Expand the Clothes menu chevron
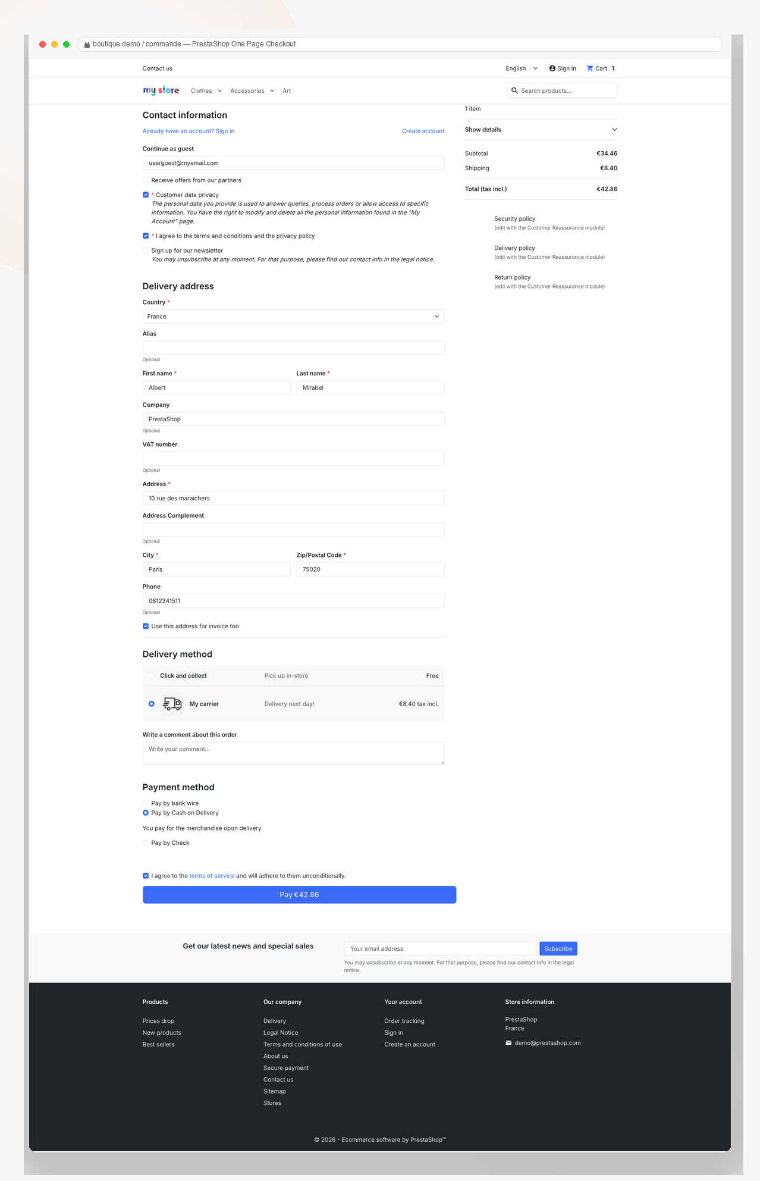Image resolution: width=760 pixels, height=1181 pixels. (219, 91)
